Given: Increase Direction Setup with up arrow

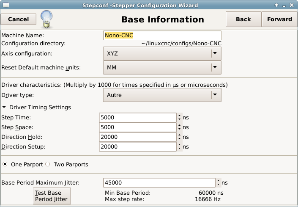Looking at the screenshot, I should point(179,145).
